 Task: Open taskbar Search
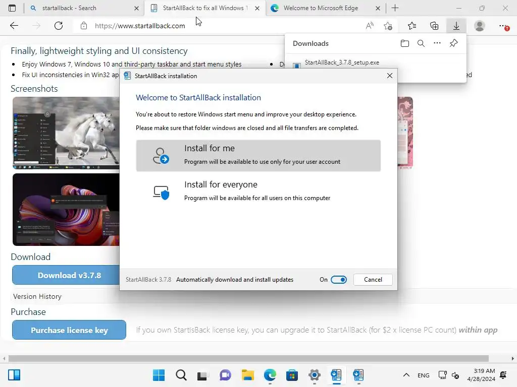[181, 375]
